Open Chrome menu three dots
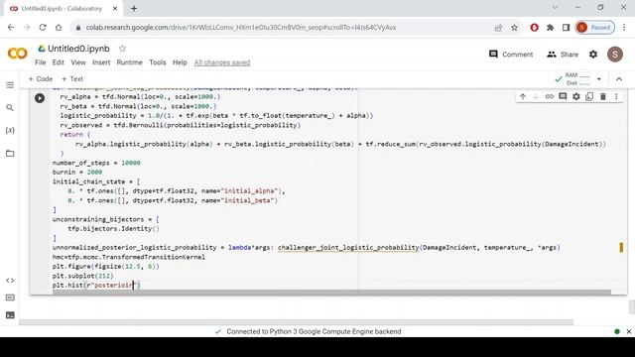 624,28
